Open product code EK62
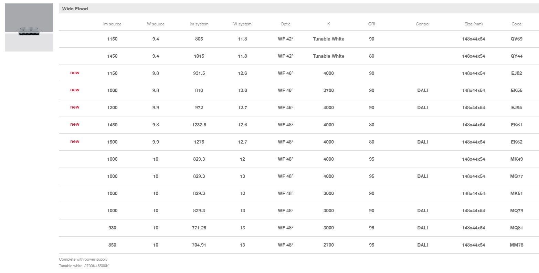This screenshot has width=539, height=273. 516,142
